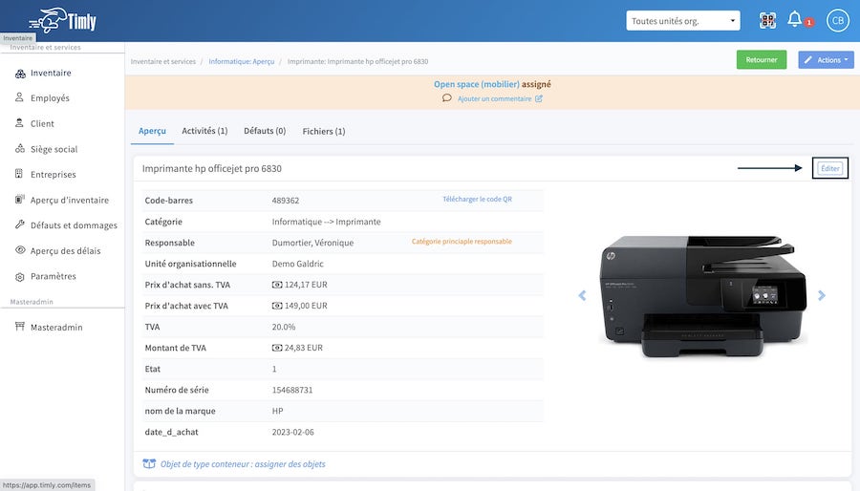The width and height of the screenshot is (860, 491).
Task: Switch to the Aperçu tab
Action: click(152, 132)
